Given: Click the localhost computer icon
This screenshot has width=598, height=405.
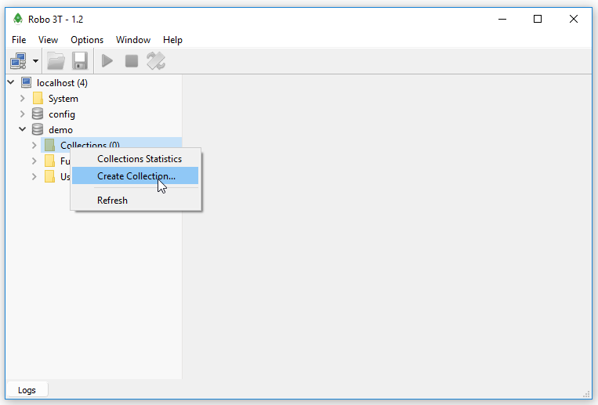Looking at the screenshot, I should [x=27, y=82].
